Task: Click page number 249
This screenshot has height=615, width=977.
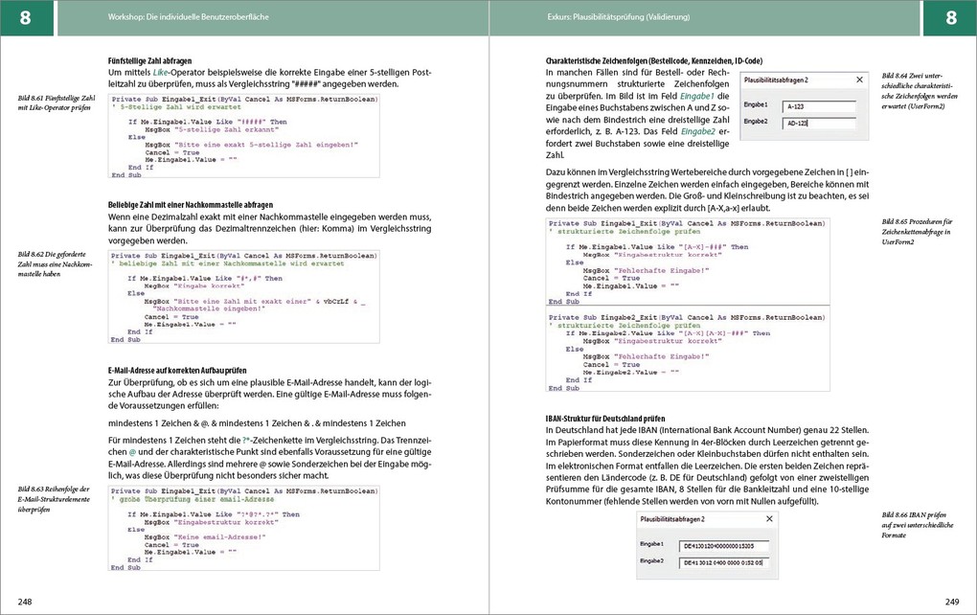Action: pyautogui.click(x=951, y=602)
